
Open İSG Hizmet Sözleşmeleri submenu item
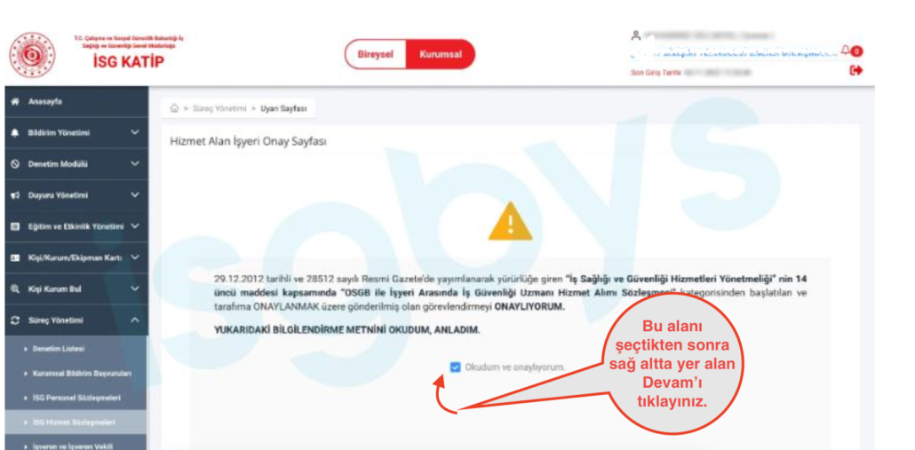coord(74,422)
